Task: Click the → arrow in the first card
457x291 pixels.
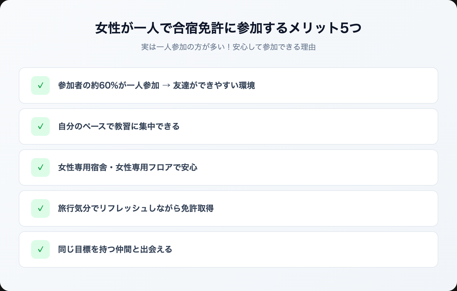Action: (x=166, y=85)
